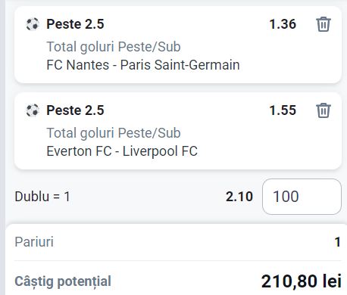Click the Câștig potențial label
Viewport: 347px width, 295px height.
(x=63, y=281)
